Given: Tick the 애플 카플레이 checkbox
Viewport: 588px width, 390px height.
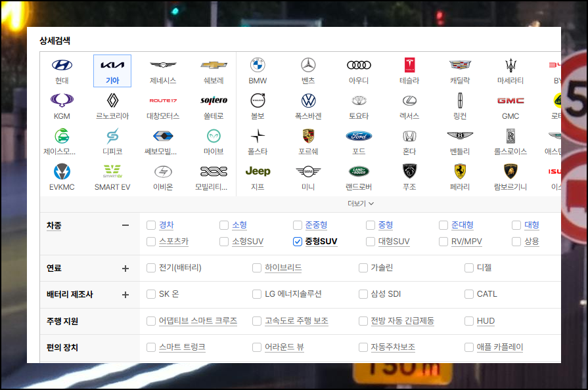Looking at the screenshot, I should [469, 347].
